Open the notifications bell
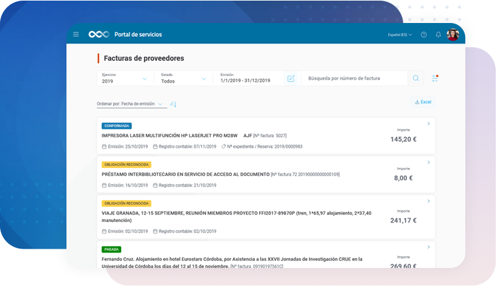Screen dimensions: 497x286 pos(439,35)
